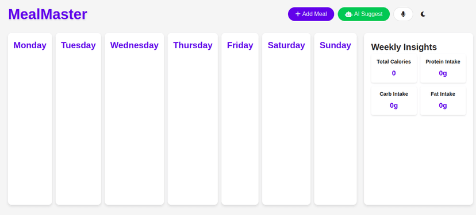The image size is (476, 215).
Task: Select the Tuesday column
Action: [x=78, y=119]
